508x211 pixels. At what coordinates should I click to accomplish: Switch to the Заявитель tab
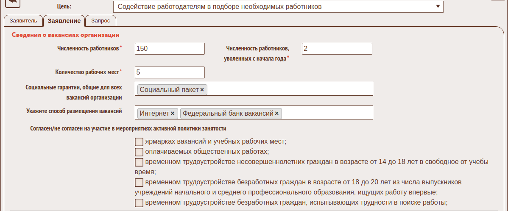click(23, 21)
